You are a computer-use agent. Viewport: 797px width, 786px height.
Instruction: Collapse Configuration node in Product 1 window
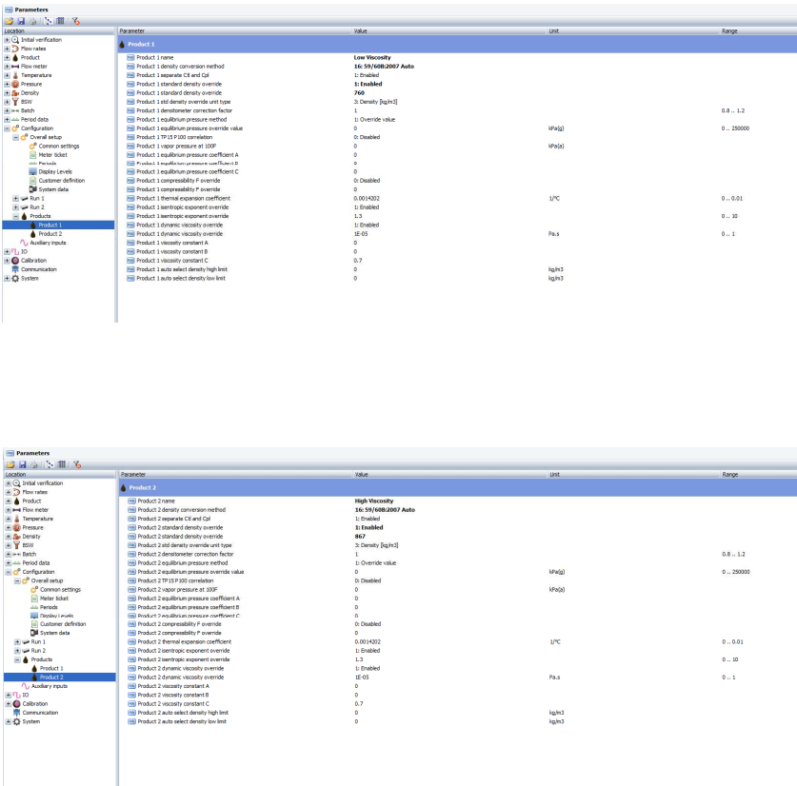tap(7, 128)
